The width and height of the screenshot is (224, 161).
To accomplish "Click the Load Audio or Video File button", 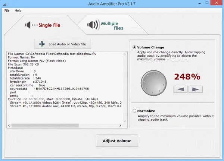I will (x=62, y=44).
